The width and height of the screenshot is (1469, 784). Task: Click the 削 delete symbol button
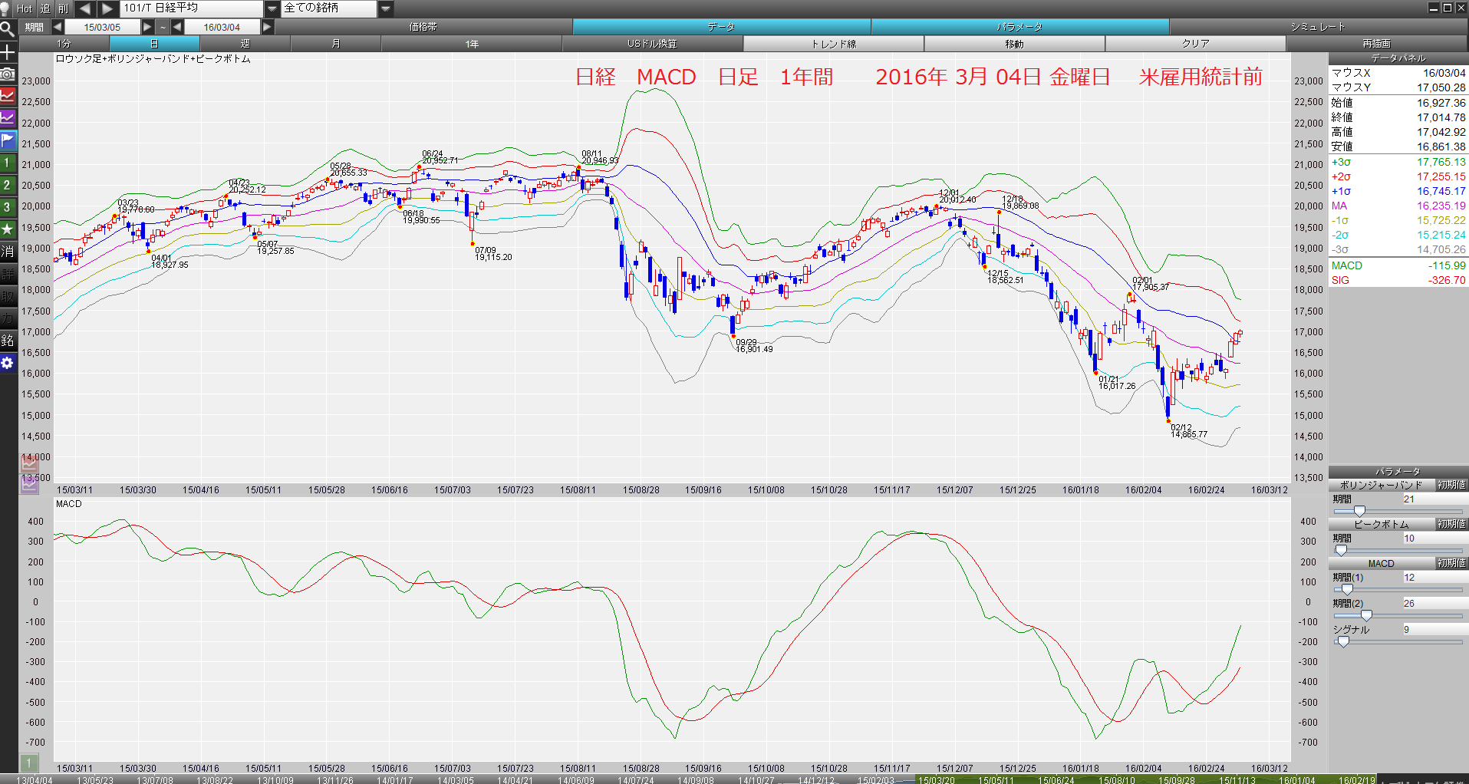63,8
